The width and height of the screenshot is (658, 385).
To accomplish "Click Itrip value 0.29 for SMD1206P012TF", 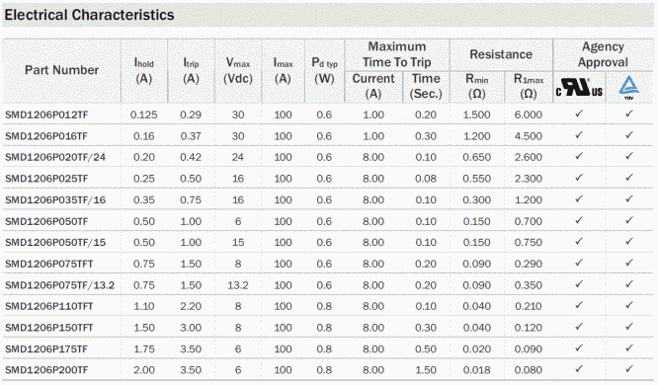I will pos(191,115).
